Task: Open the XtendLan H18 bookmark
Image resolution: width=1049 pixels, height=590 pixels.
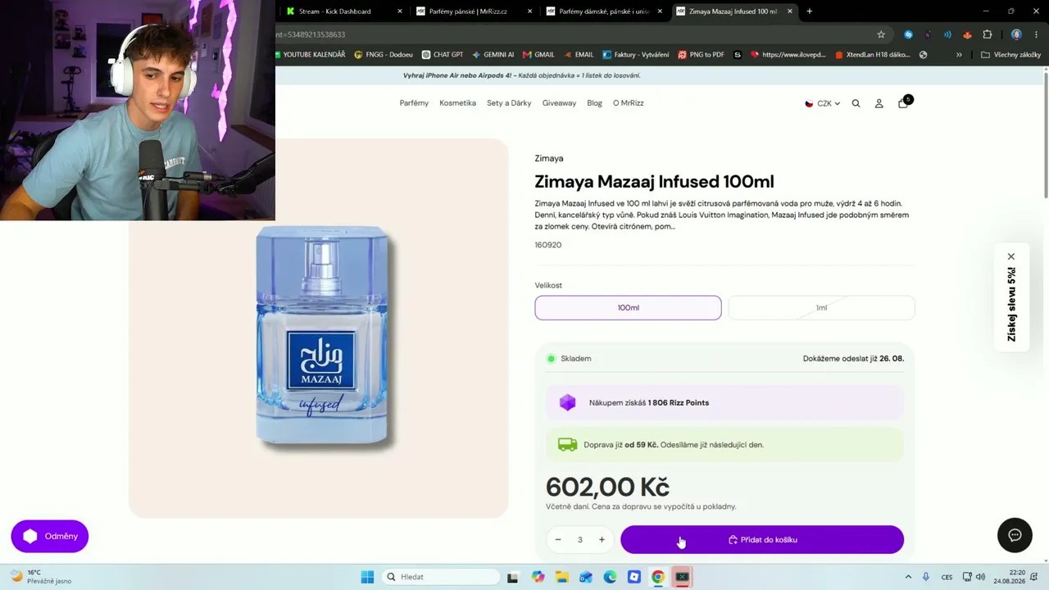Action: 872,55
